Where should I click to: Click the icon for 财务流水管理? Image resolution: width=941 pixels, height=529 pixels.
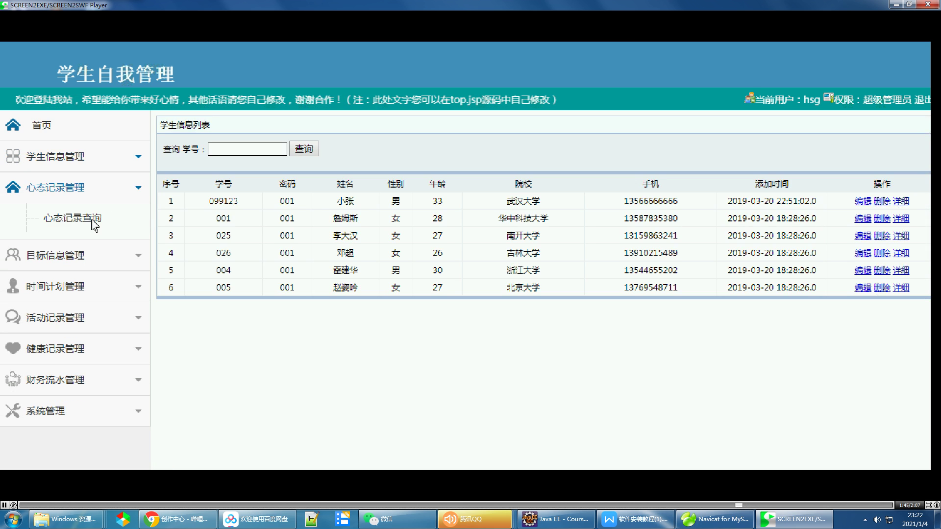(x=13, y=379)
